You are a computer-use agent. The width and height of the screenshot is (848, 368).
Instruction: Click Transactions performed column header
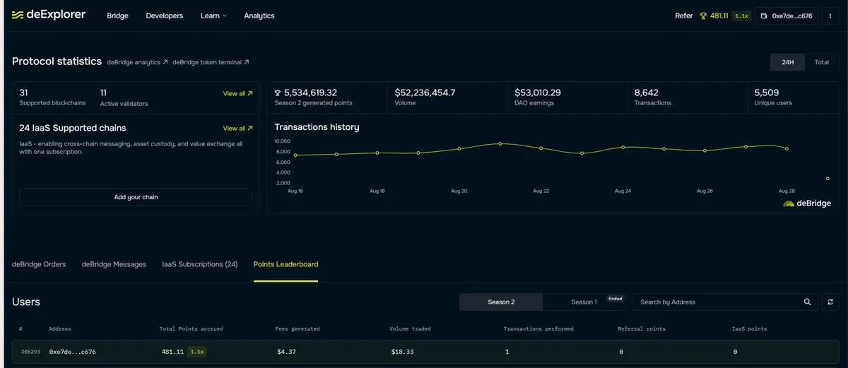538,328
